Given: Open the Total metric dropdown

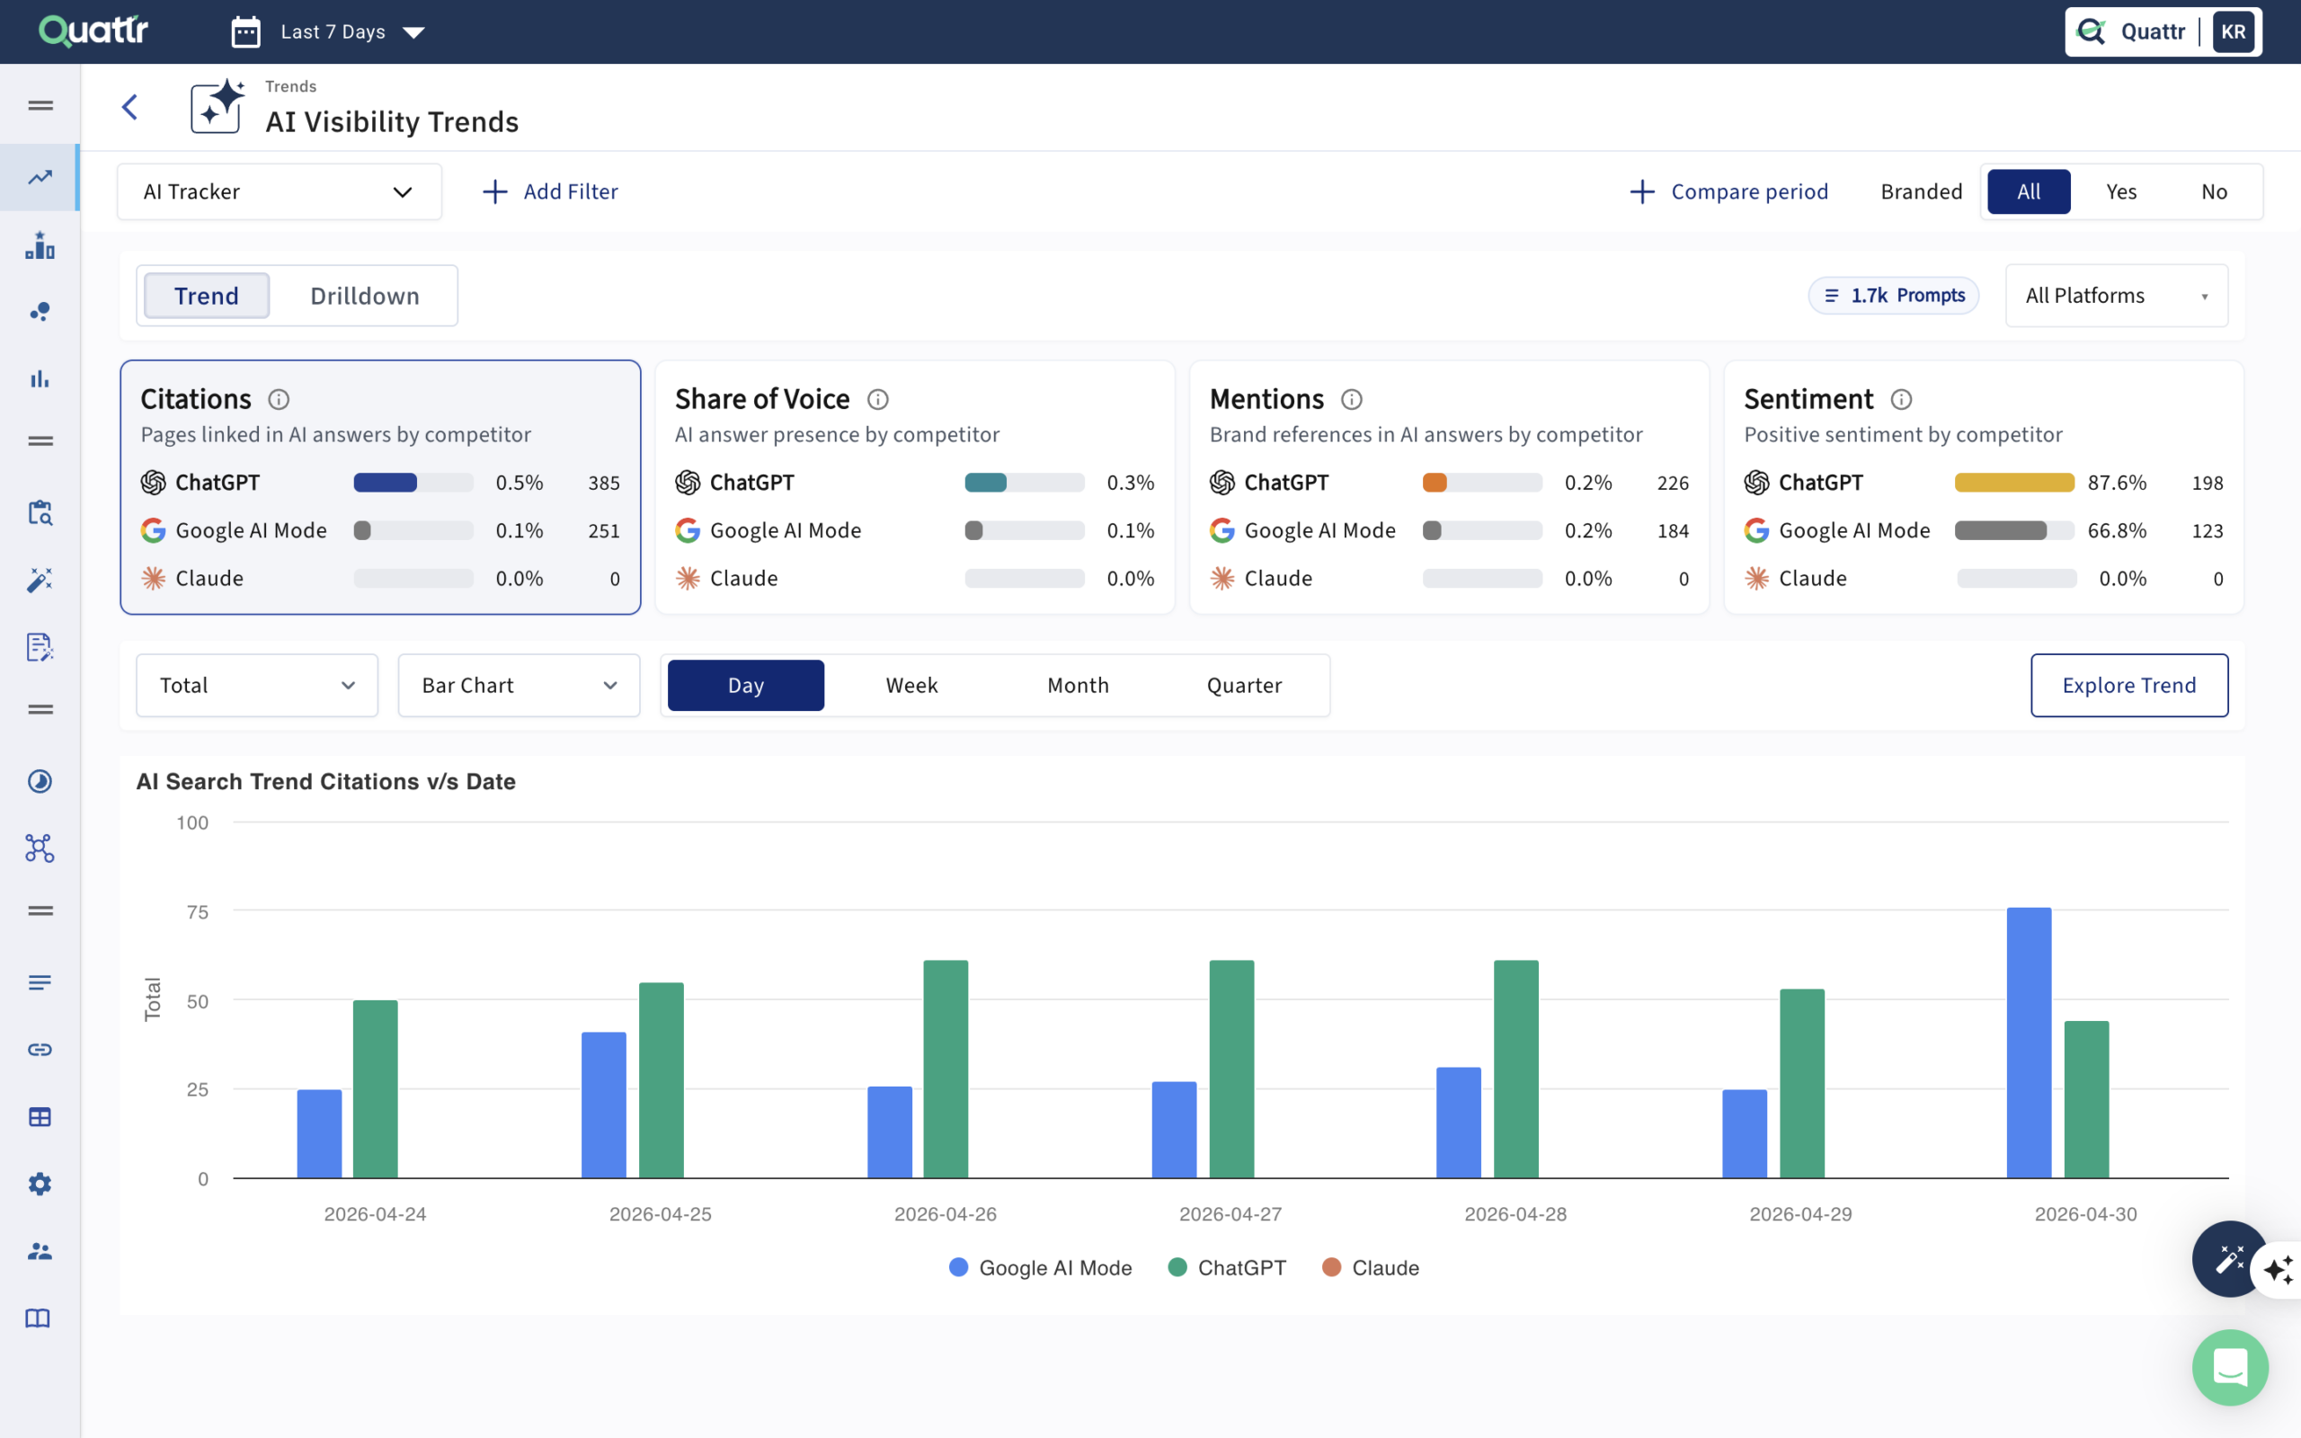Looking at the screenshot, I should pos(257,685).
